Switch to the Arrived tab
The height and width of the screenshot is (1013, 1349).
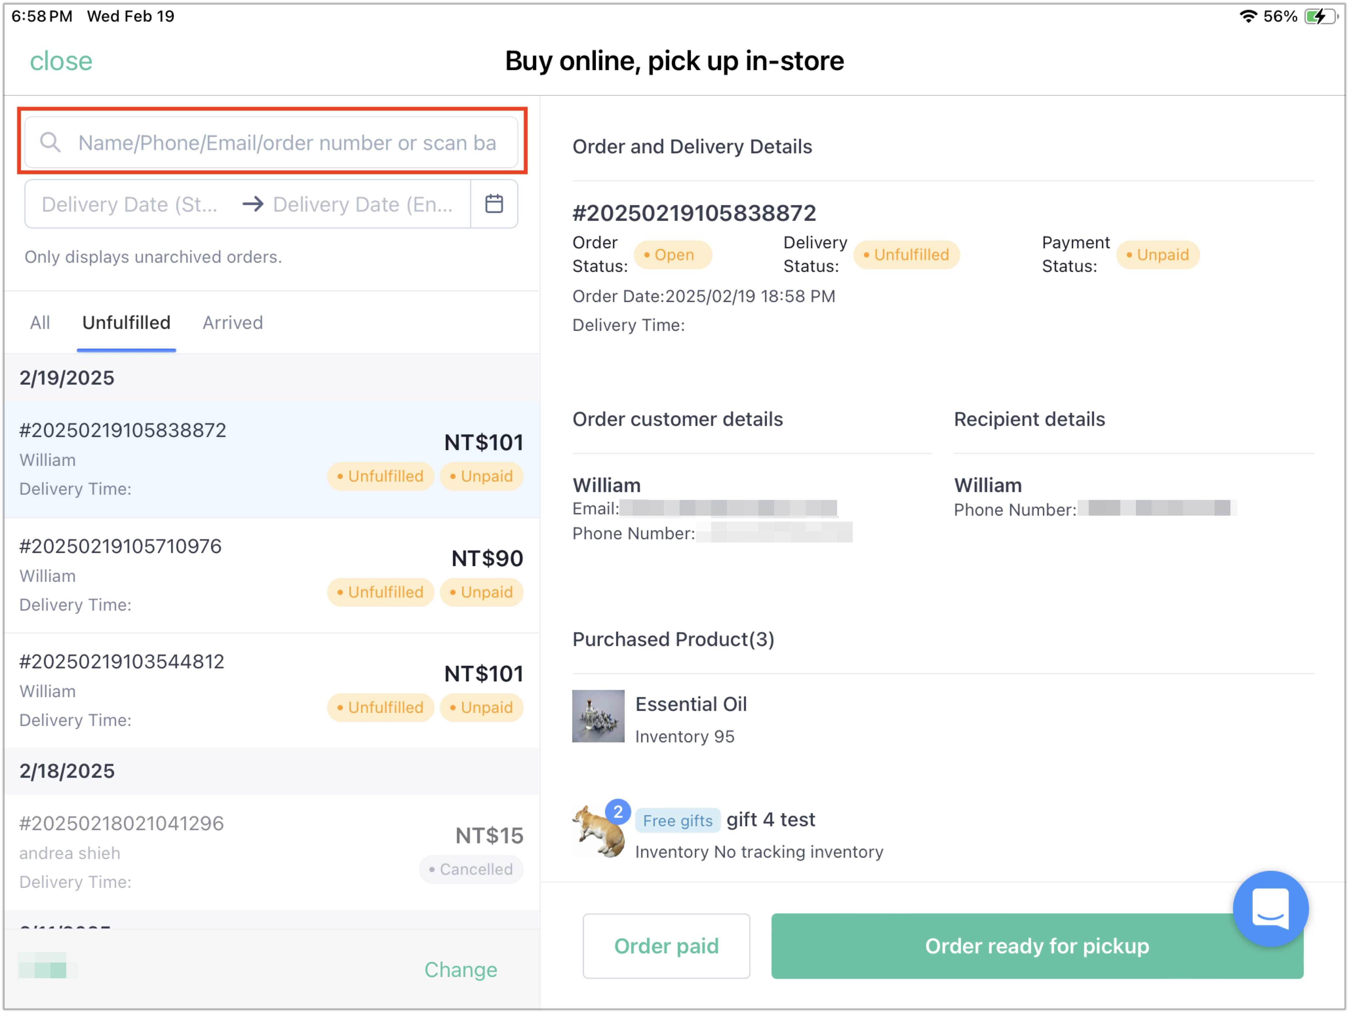point(232,322)
